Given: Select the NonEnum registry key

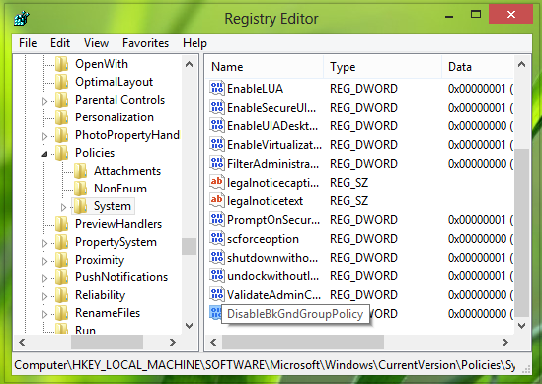Looking at the screenshot, I should coord(120,189).
